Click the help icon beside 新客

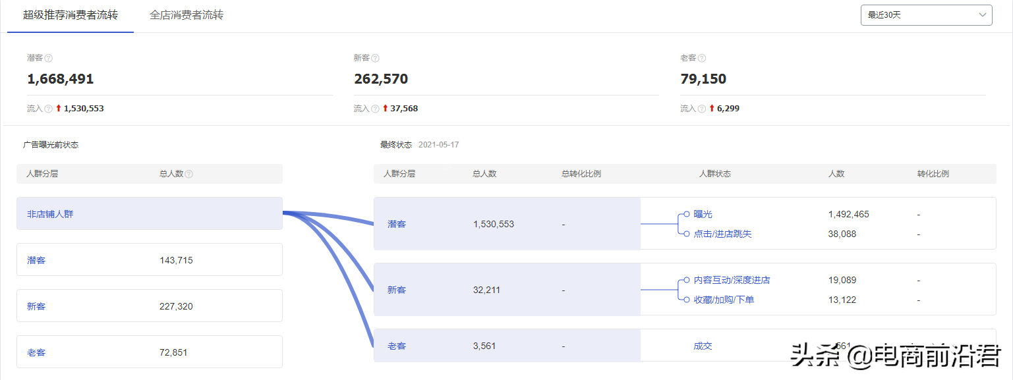click(374, 58)
